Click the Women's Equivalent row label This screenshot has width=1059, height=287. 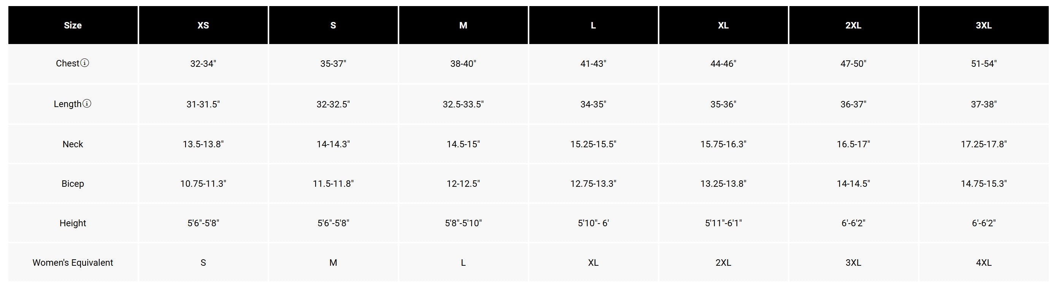73,262
